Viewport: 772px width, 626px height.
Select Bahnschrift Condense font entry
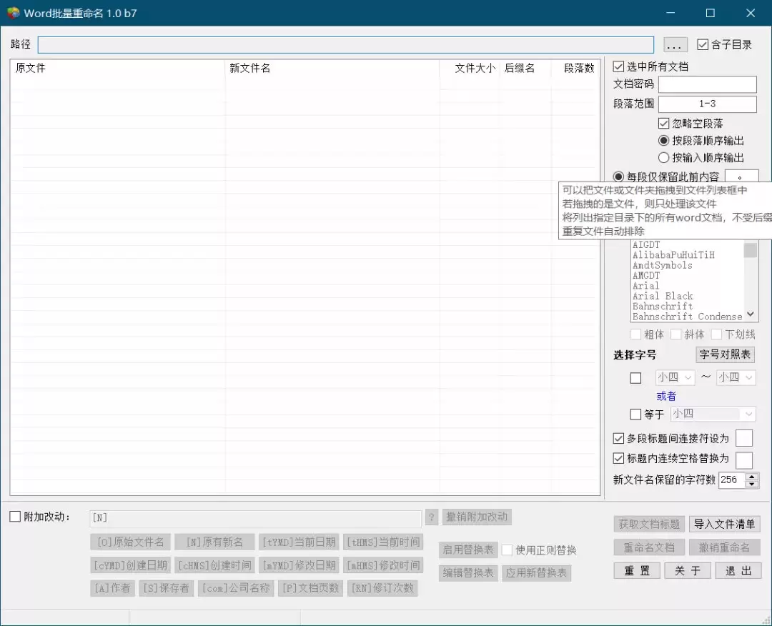click(x=688, y=317)
